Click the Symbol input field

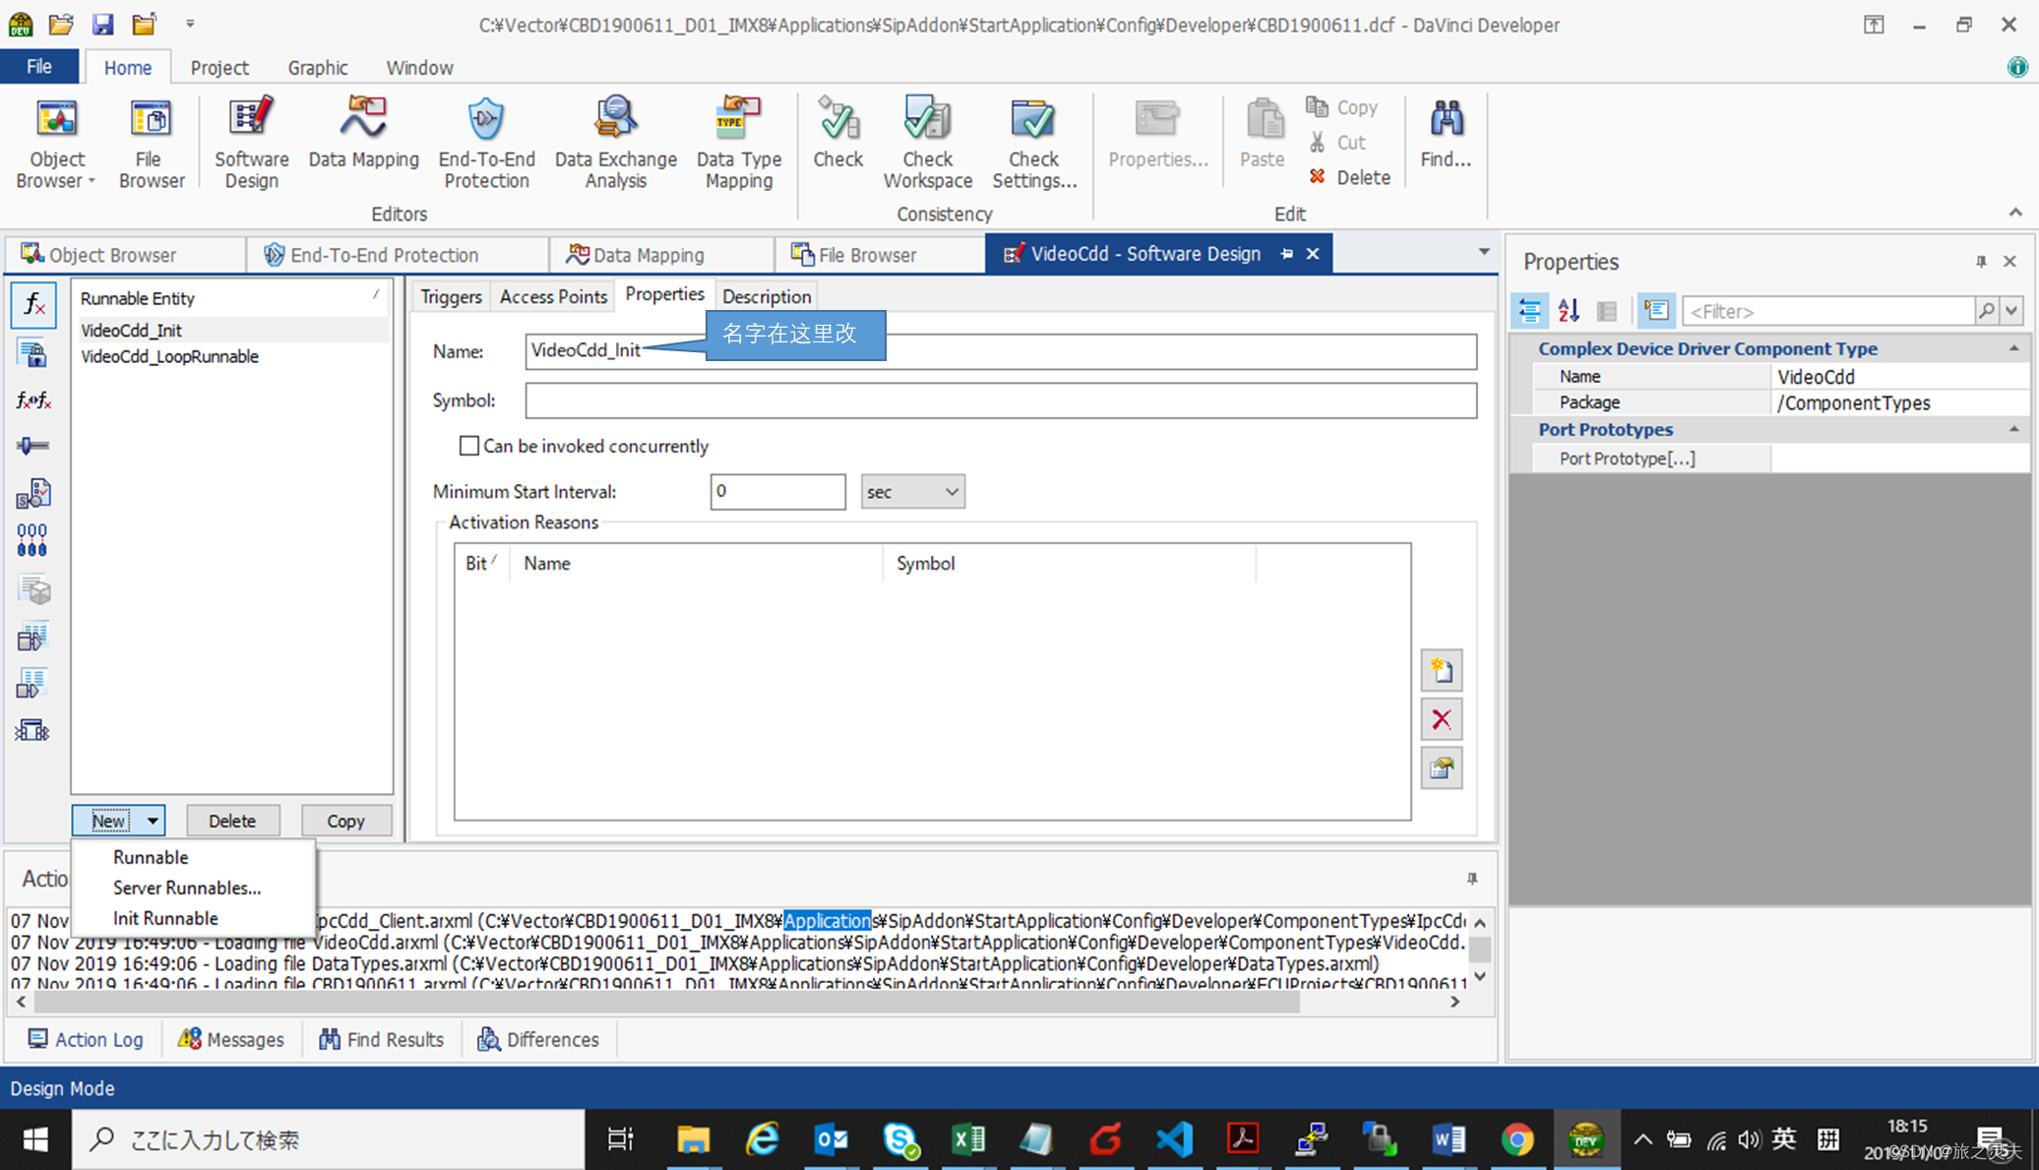[1000, 400]
